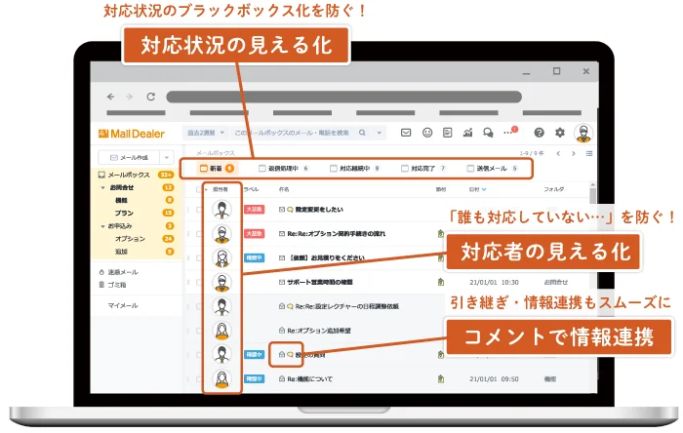Click the user profile avatar at top right
Viewport: 683px width, 433px height.
point(583,133)
